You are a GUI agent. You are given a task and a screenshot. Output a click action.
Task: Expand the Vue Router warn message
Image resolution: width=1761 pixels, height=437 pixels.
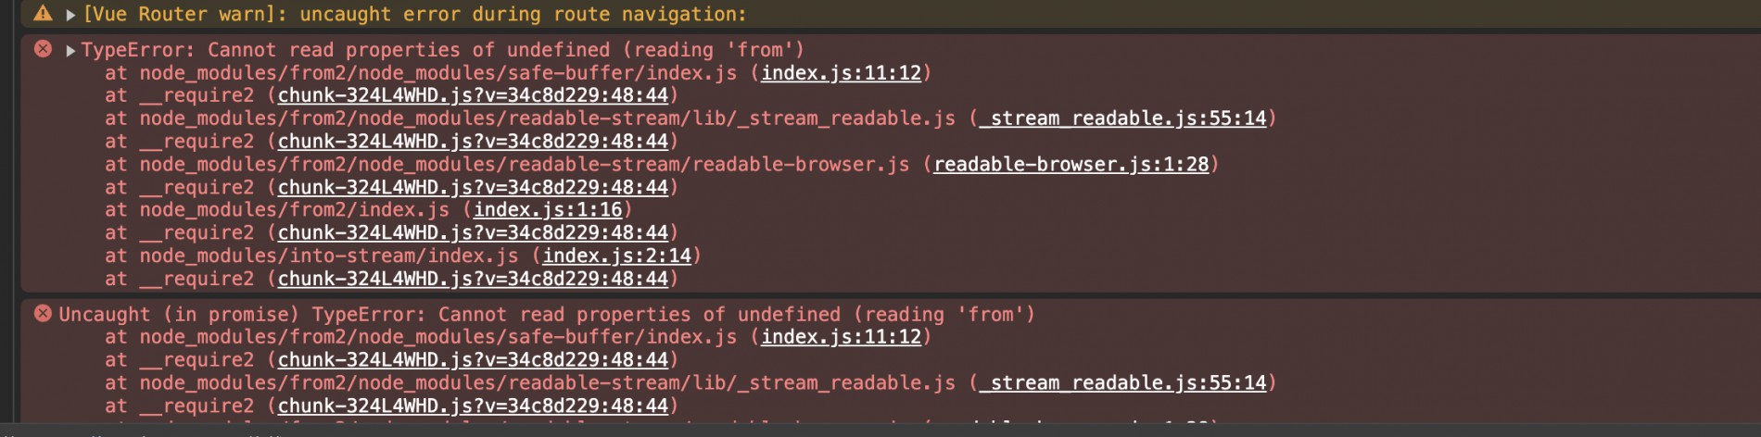click(70, 15)
